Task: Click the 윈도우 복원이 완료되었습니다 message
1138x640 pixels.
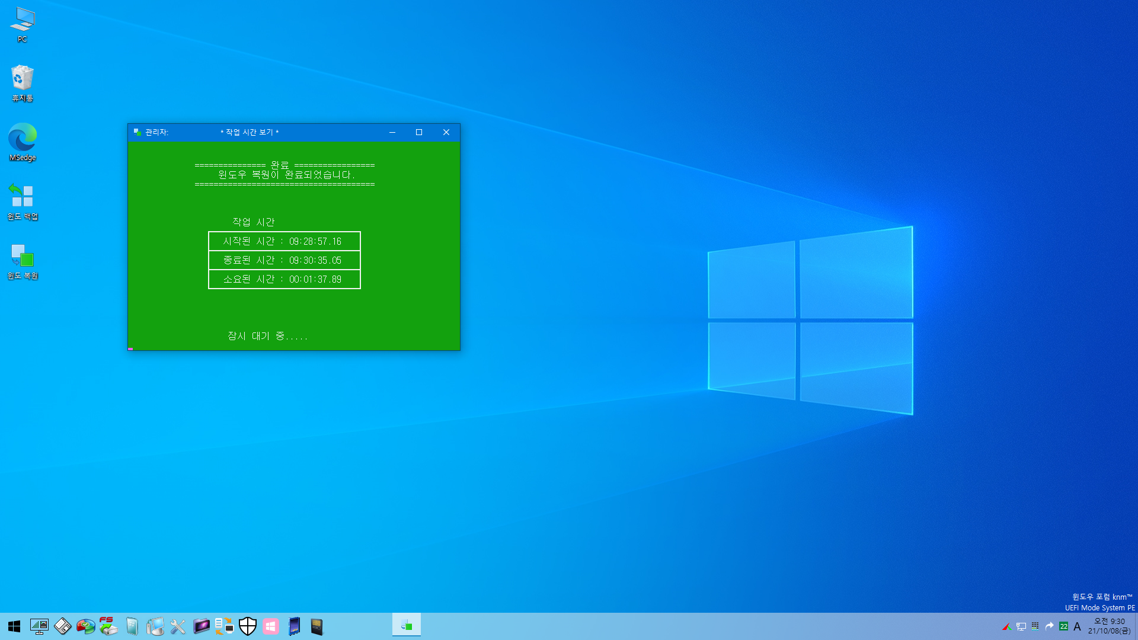Action: tap(286, 175)
